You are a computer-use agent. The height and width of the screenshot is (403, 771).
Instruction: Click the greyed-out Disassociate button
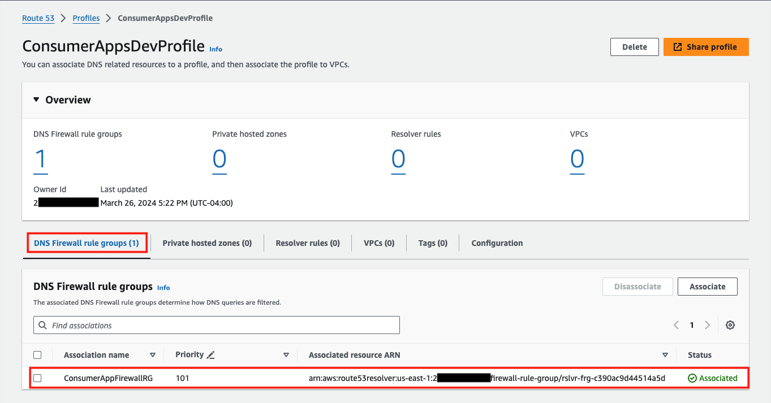pyautogui.click(x=638, y=287)
